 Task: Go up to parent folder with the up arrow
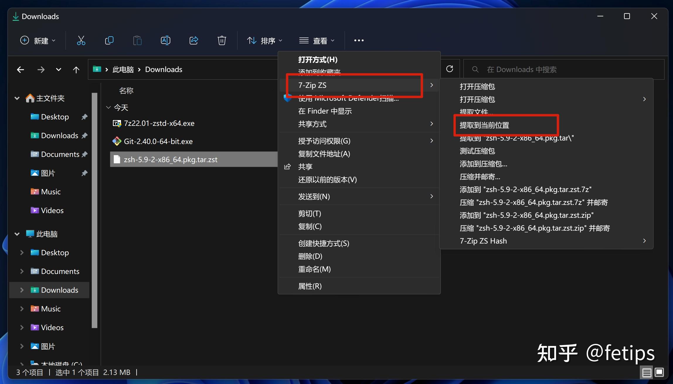point(76,69)
